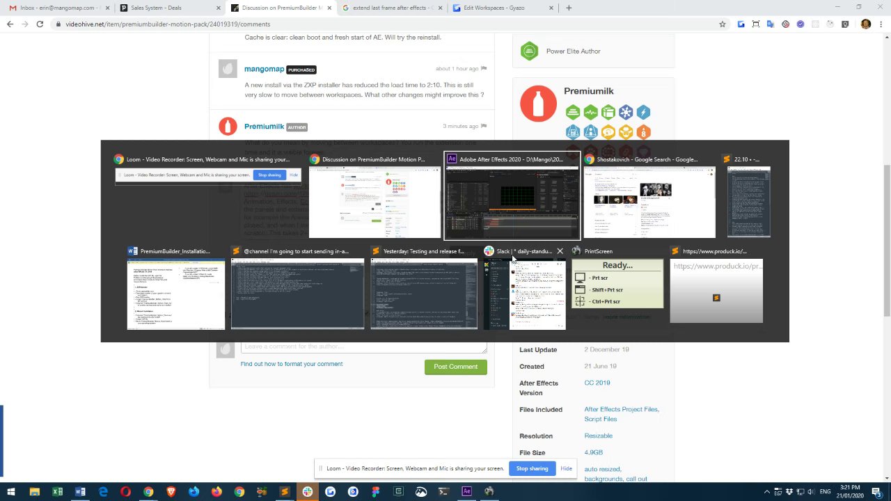
Task: Open Sublime Text from taskbar
Action: pyautogui.click(x=285, y=492)
